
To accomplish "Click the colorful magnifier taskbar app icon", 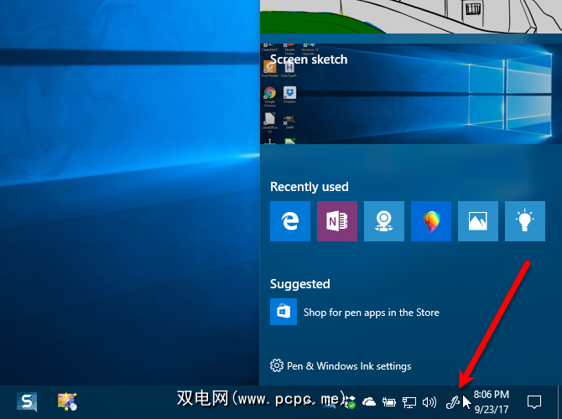I will coord(67,401).
